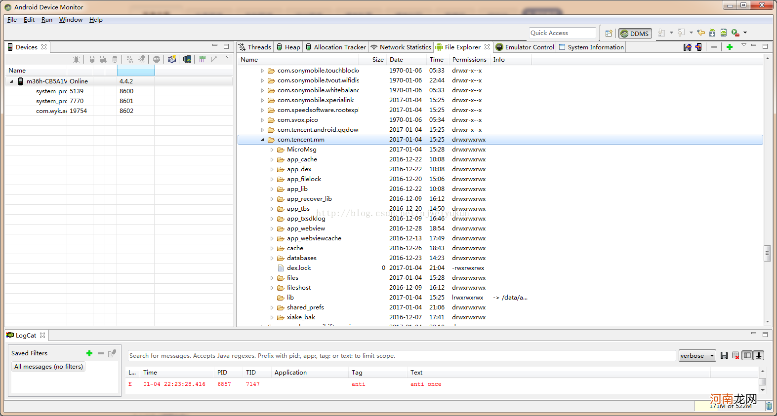Add a new LogCat filter with the green plus
Viewport: 777px width, 416px height.
(89, 353)
